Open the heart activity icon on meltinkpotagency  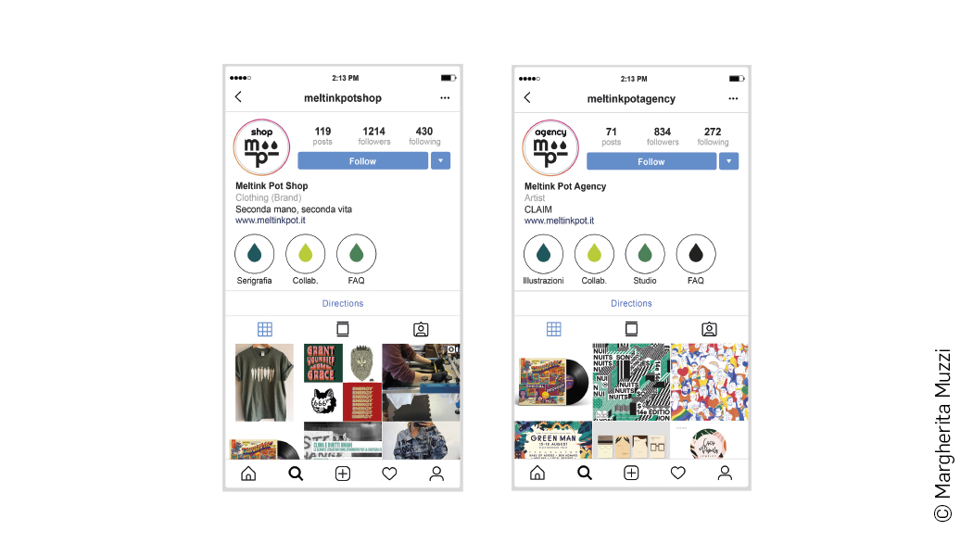[x=677, y=473]
